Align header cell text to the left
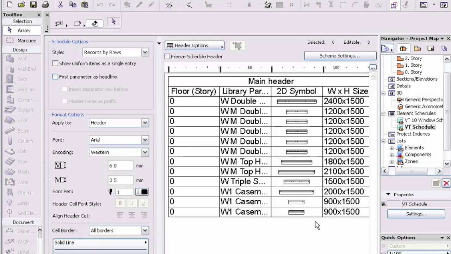The image size is (451, 254). coord(120,216)
